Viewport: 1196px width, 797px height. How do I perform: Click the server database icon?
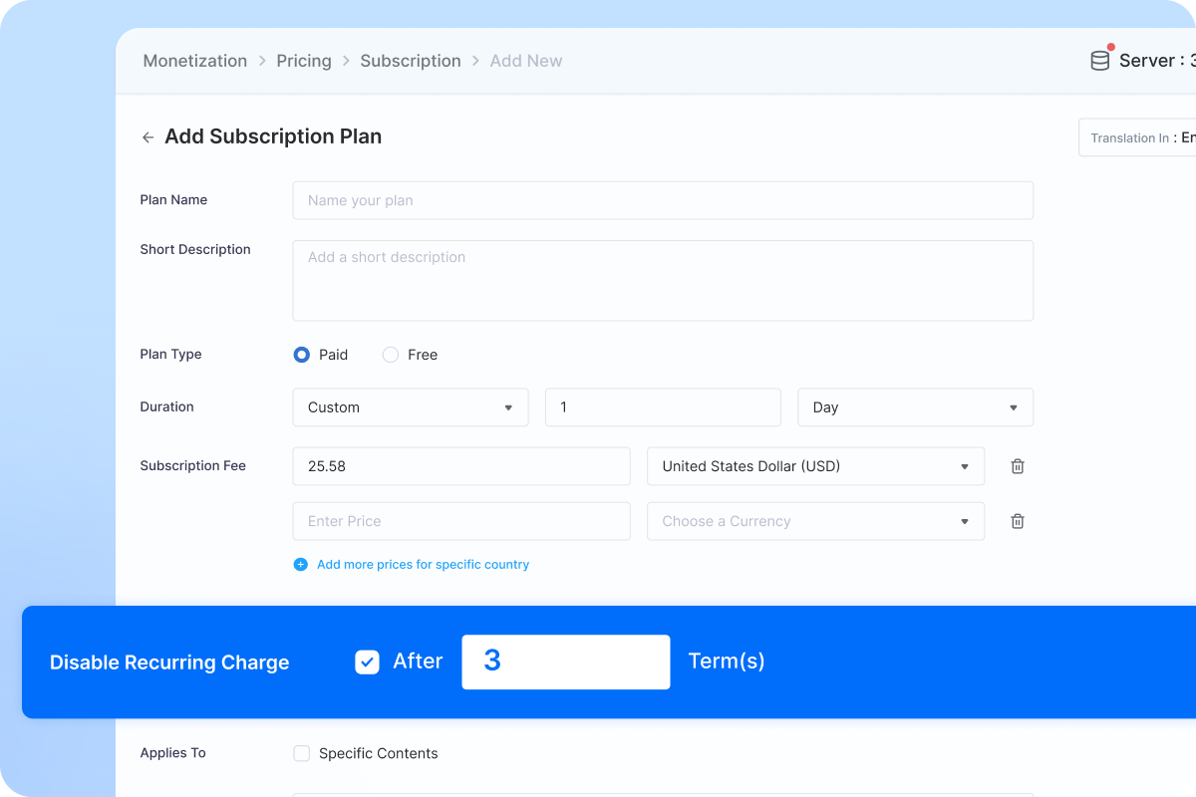coord(1099,61)
